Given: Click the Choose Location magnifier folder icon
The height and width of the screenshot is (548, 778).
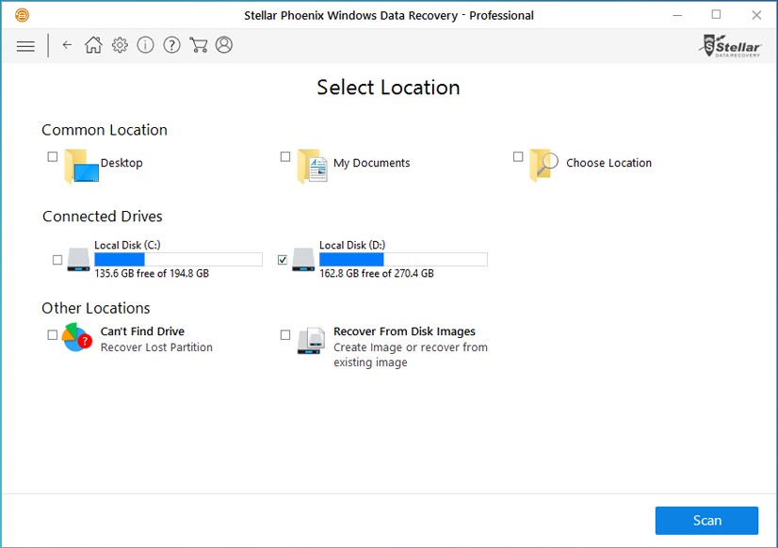Looking at the screenshot, I should point(544,165).
